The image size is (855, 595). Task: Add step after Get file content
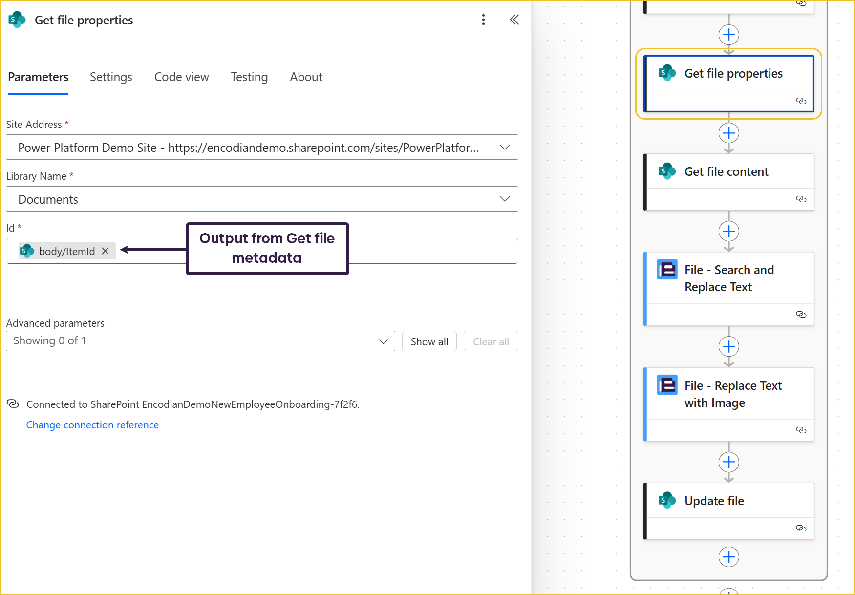point(728,232)
